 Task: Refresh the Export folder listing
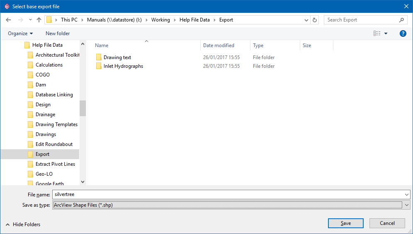[x=315, y=20]
